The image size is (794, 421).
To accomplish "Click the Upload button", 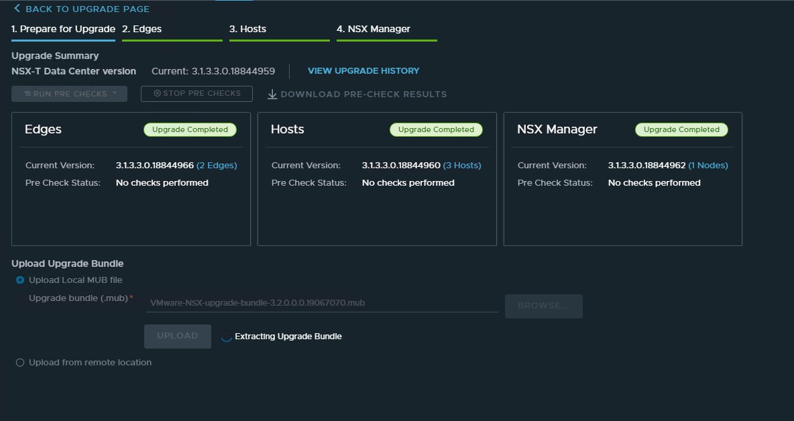I will pos(178,336).
